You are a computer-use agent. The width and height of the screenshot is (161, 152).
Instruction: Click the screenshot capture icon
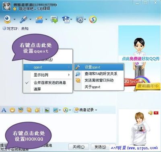click(56, 110)
